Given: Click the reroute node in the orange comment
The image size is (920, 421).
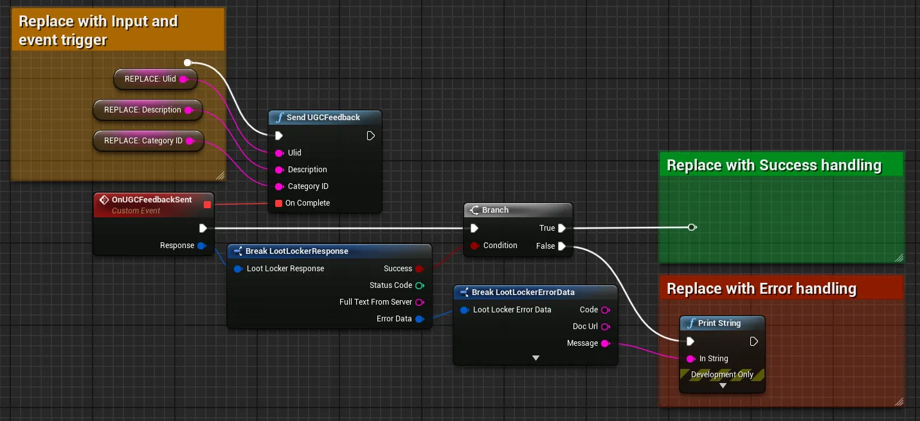Looking at the screenshot, I should click(187, 62).
